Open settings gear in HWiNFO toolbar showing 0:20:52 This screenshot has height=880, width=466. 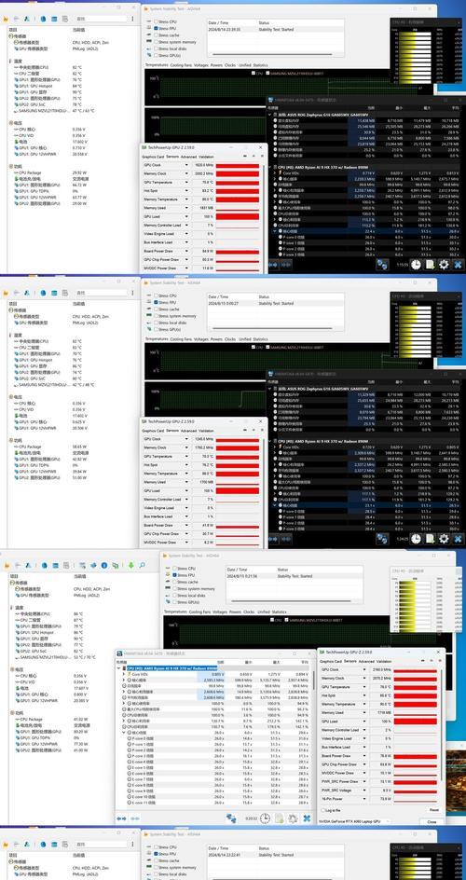tap(293, 818)
